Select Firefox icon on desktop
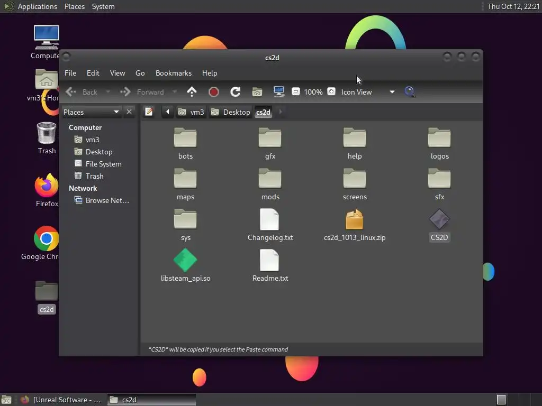 click(x=47, y=190)
